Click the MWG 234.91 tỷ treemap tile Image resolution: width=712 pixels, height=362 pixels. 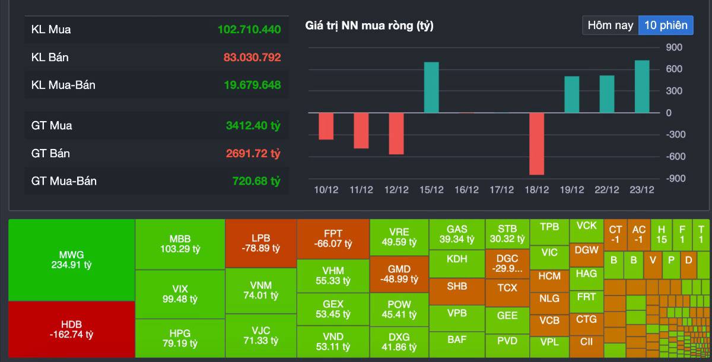(x=72, y=260)
